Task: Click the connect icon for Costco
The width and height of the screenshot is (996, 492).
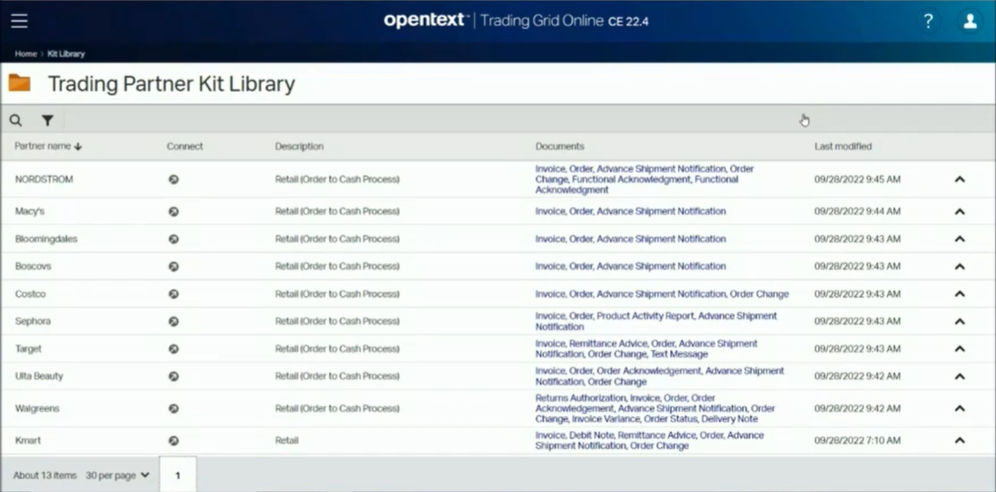Action: pyautogui.click(x=173, y=294)
